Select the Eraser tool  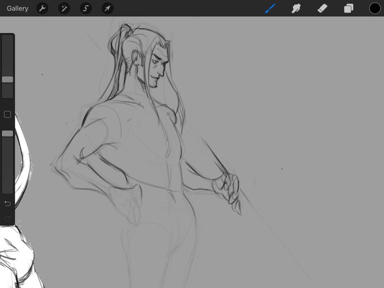(x=322, y=8)
